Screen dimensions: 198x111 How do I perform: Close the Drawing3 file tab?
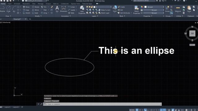26,19
